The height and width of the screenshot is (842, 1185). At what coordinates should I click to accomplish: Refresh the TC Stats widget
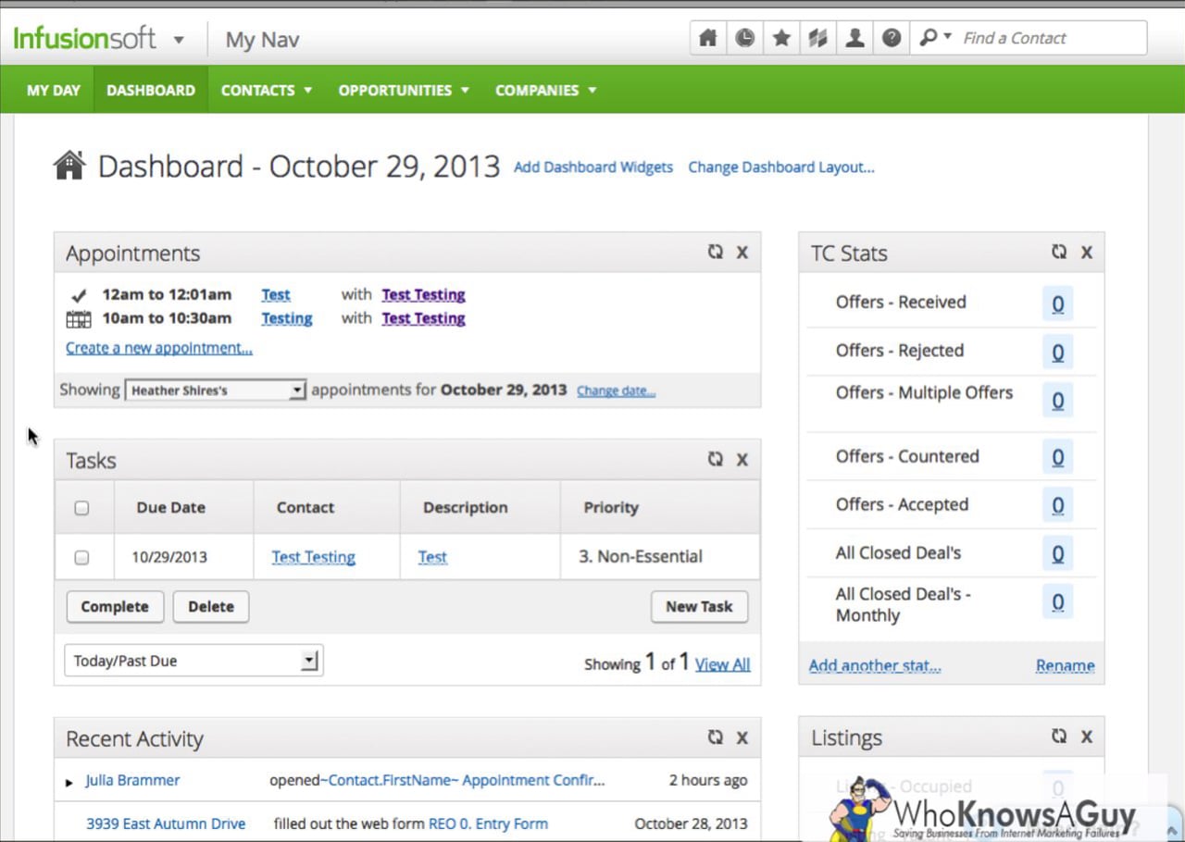click(x=1058, y=252)
